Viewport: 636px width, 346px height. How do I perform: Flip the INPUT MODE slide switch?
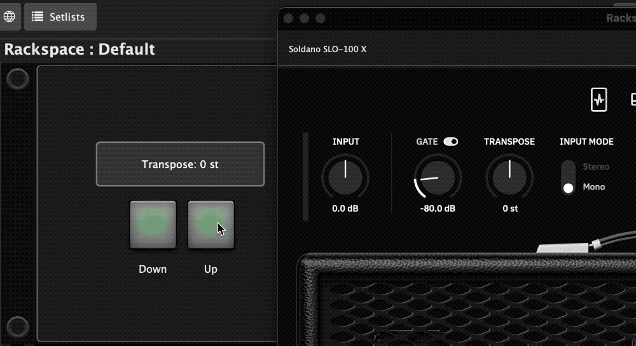(569, 177)
